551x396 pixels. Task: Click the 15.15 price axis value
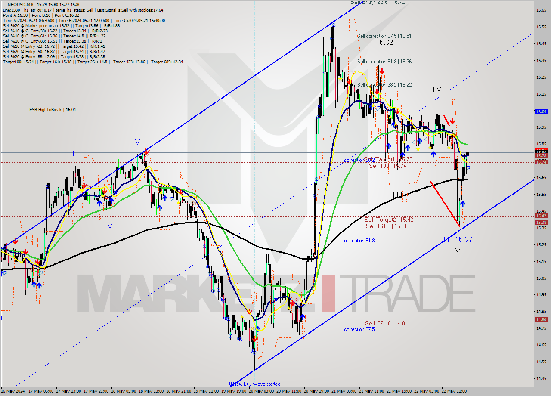click(541, 261)
